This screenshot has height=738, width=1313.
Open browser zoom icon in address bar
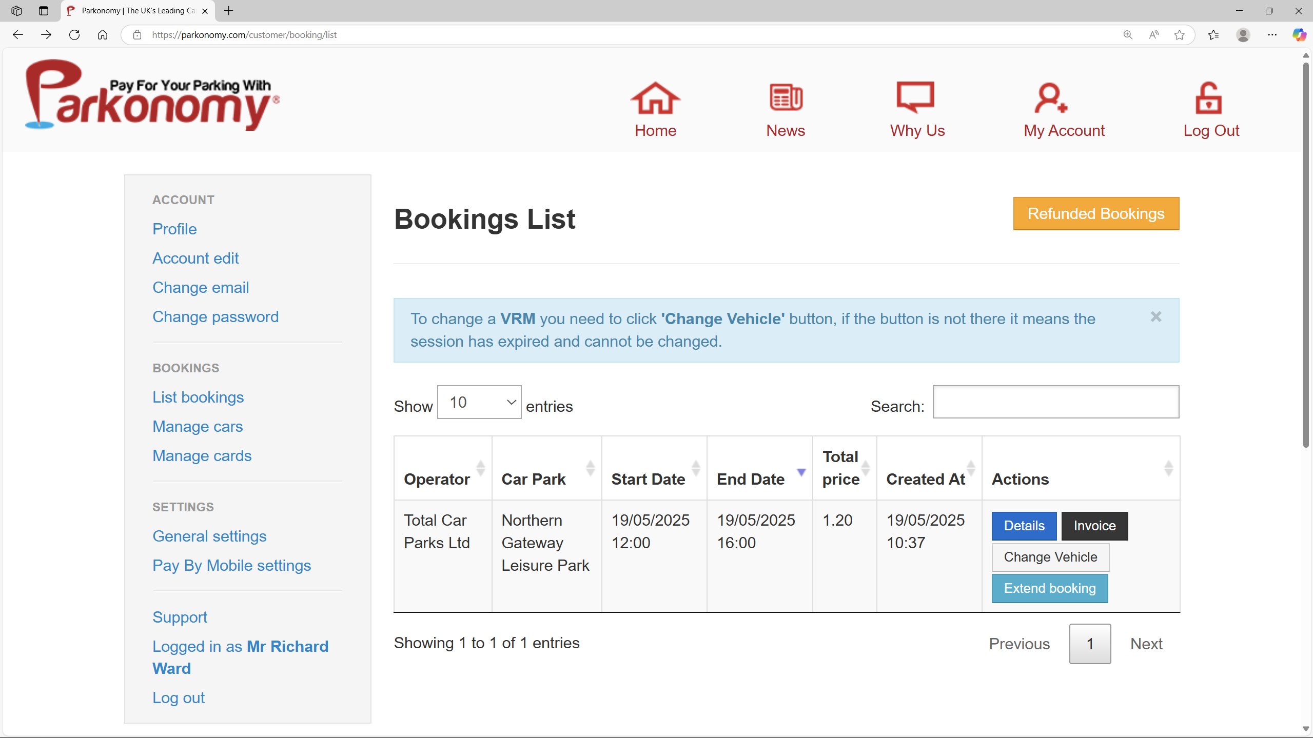coord(1128,35)
